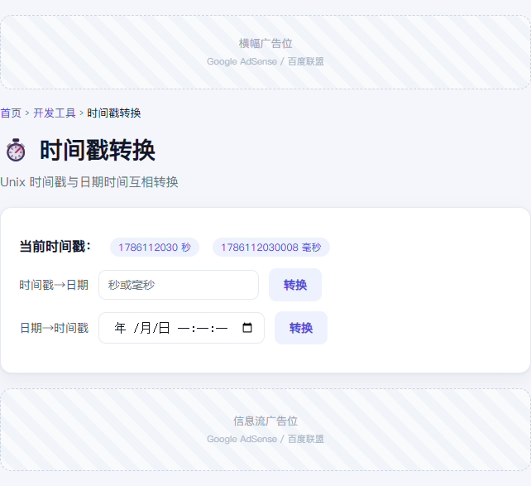Select the hour field in date-time input
Screen dimensions: 531x486
[184, 328]
